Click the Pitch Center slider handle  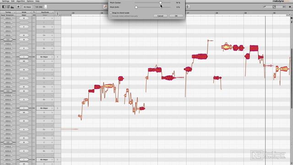(161, 3)
